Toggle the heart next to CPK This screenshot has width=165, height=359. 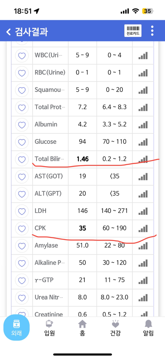pyautogui.click(x=22, y=229)
